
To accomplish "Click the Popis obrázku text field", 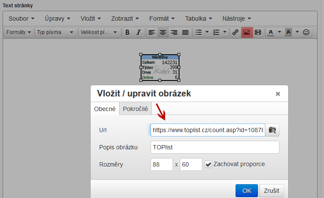I will pos(215,147).
